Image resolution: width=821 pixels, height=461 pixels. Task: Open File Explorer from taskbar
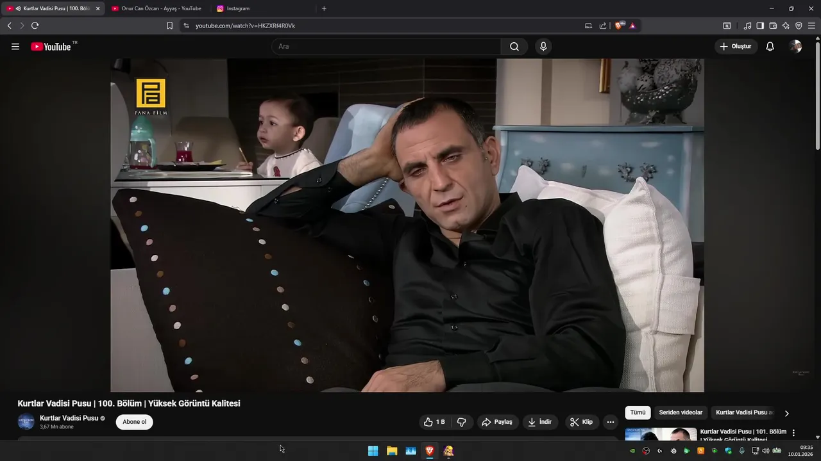392,451
